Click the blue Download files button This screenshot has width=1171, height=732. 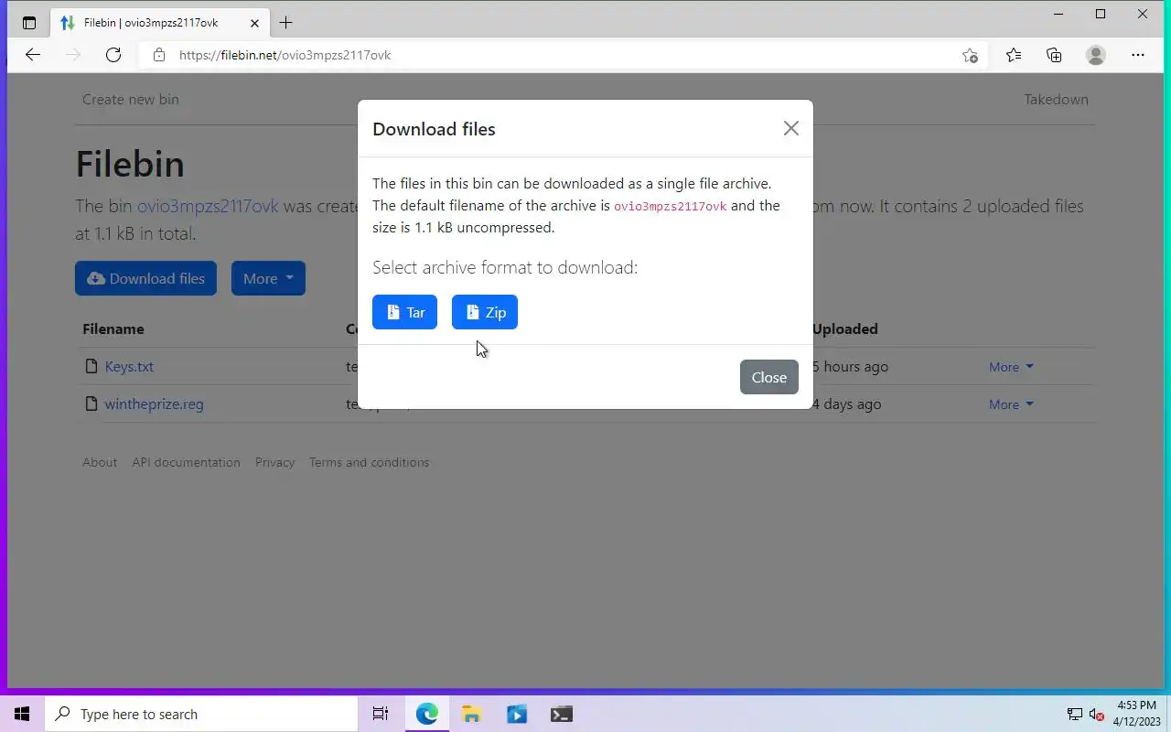(145, 278)
